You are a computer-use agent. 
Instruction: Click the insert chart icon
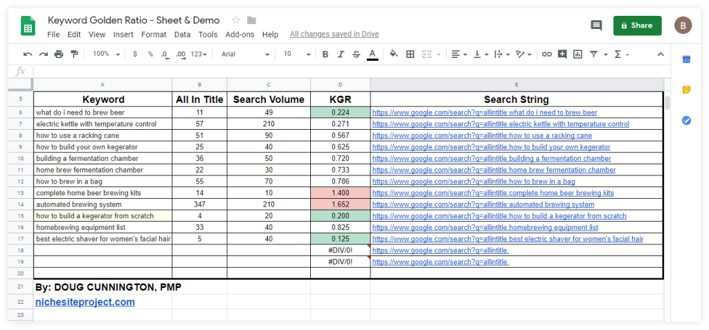coord(577,54)
